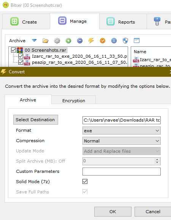The width and height of the screenshot is (171, 220).
Task: Click the window view icon in Archive toolbar
Action: click(136, 41)
